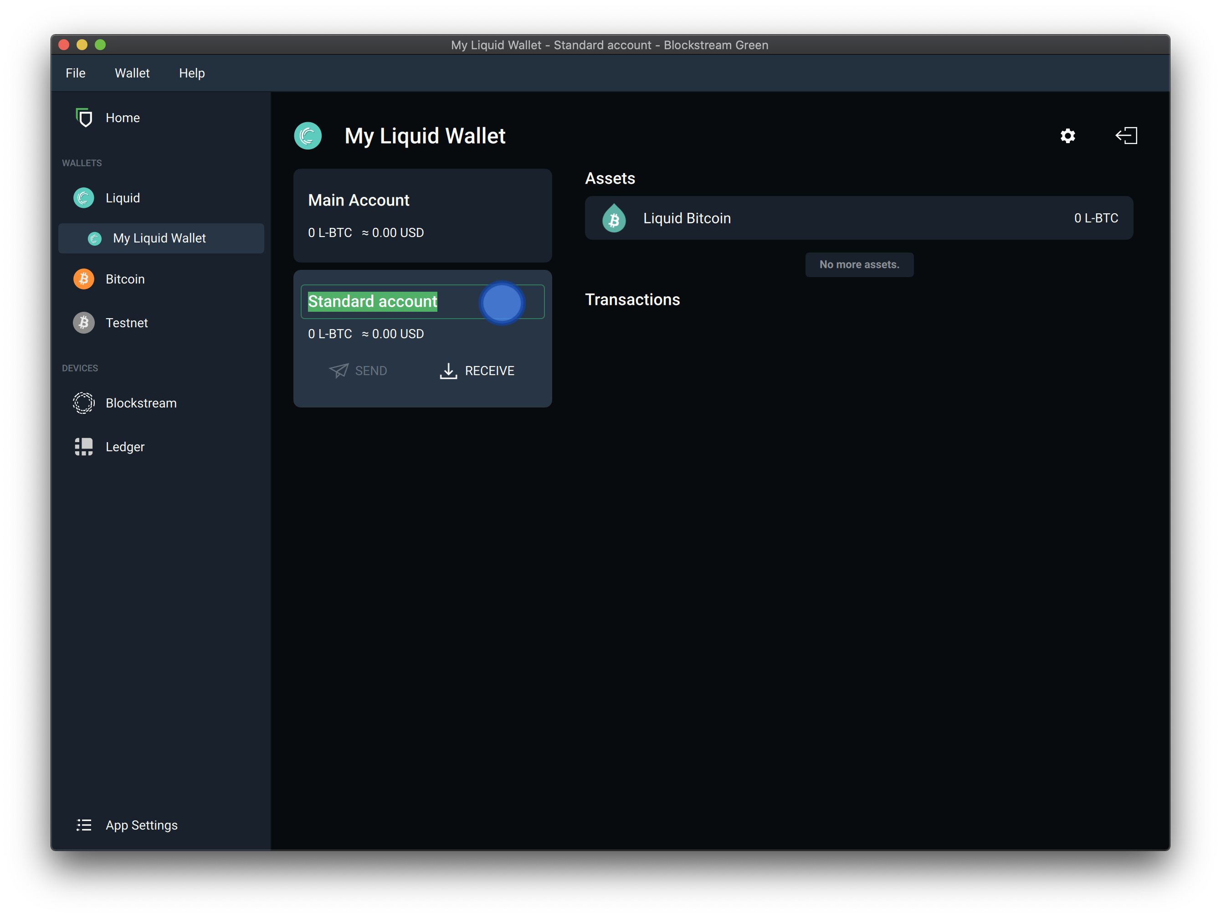Click the 'No more assets.' label
Screen dimensions: 1221x918
point(859,264)
